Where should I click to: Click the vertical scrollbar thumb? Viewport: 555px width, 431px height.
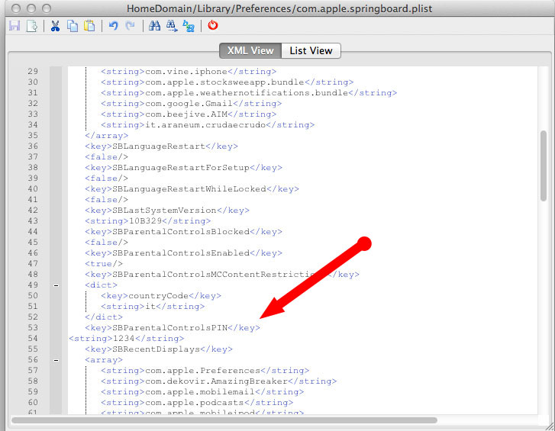pos(544,166)
